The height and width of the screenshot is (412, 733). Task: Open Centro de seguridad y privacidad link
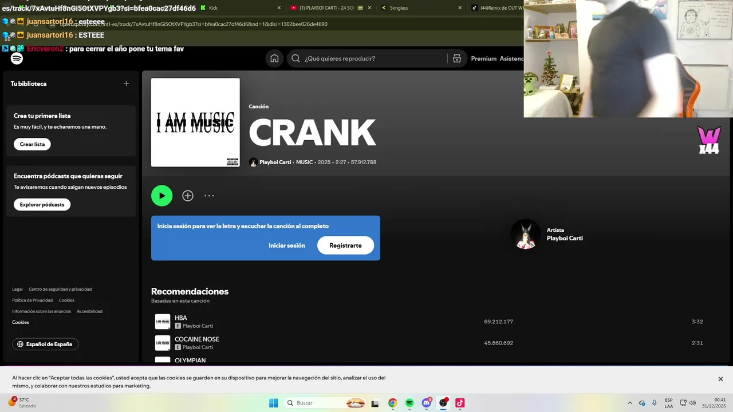[60, 289]
